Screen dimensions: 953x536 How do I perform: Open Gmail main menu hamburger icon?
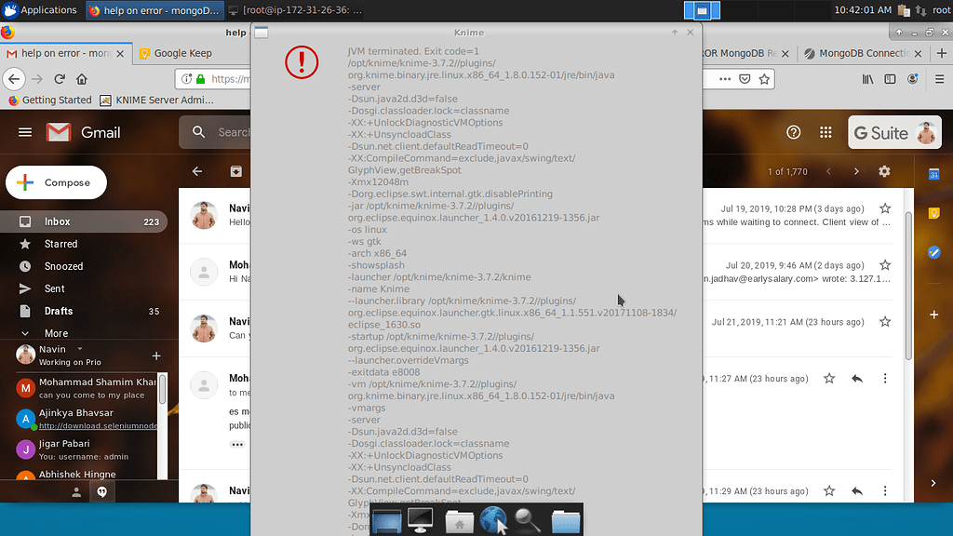[25, 132]
